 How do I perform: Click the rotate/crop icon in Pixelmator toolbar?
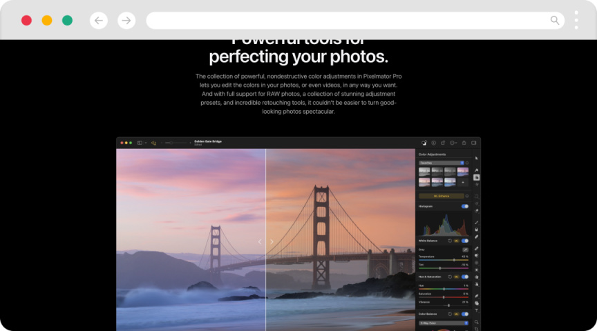pos(443,143)
